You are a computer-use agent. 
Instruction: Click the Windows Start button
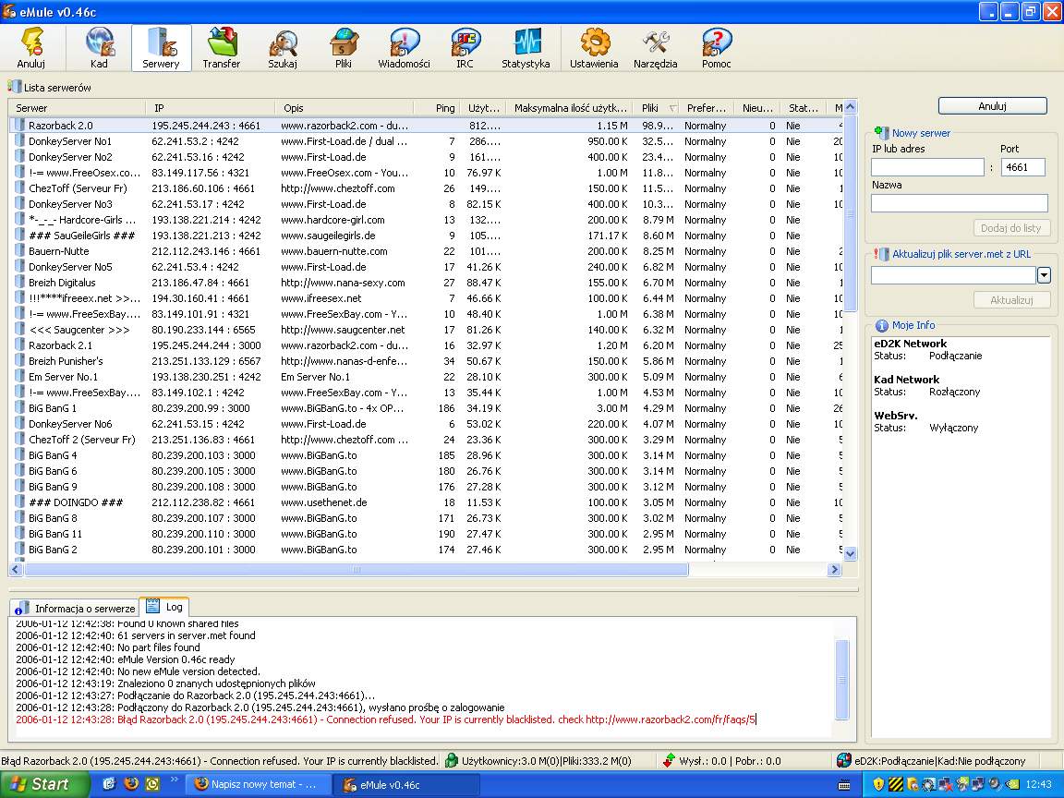(44, 784)
